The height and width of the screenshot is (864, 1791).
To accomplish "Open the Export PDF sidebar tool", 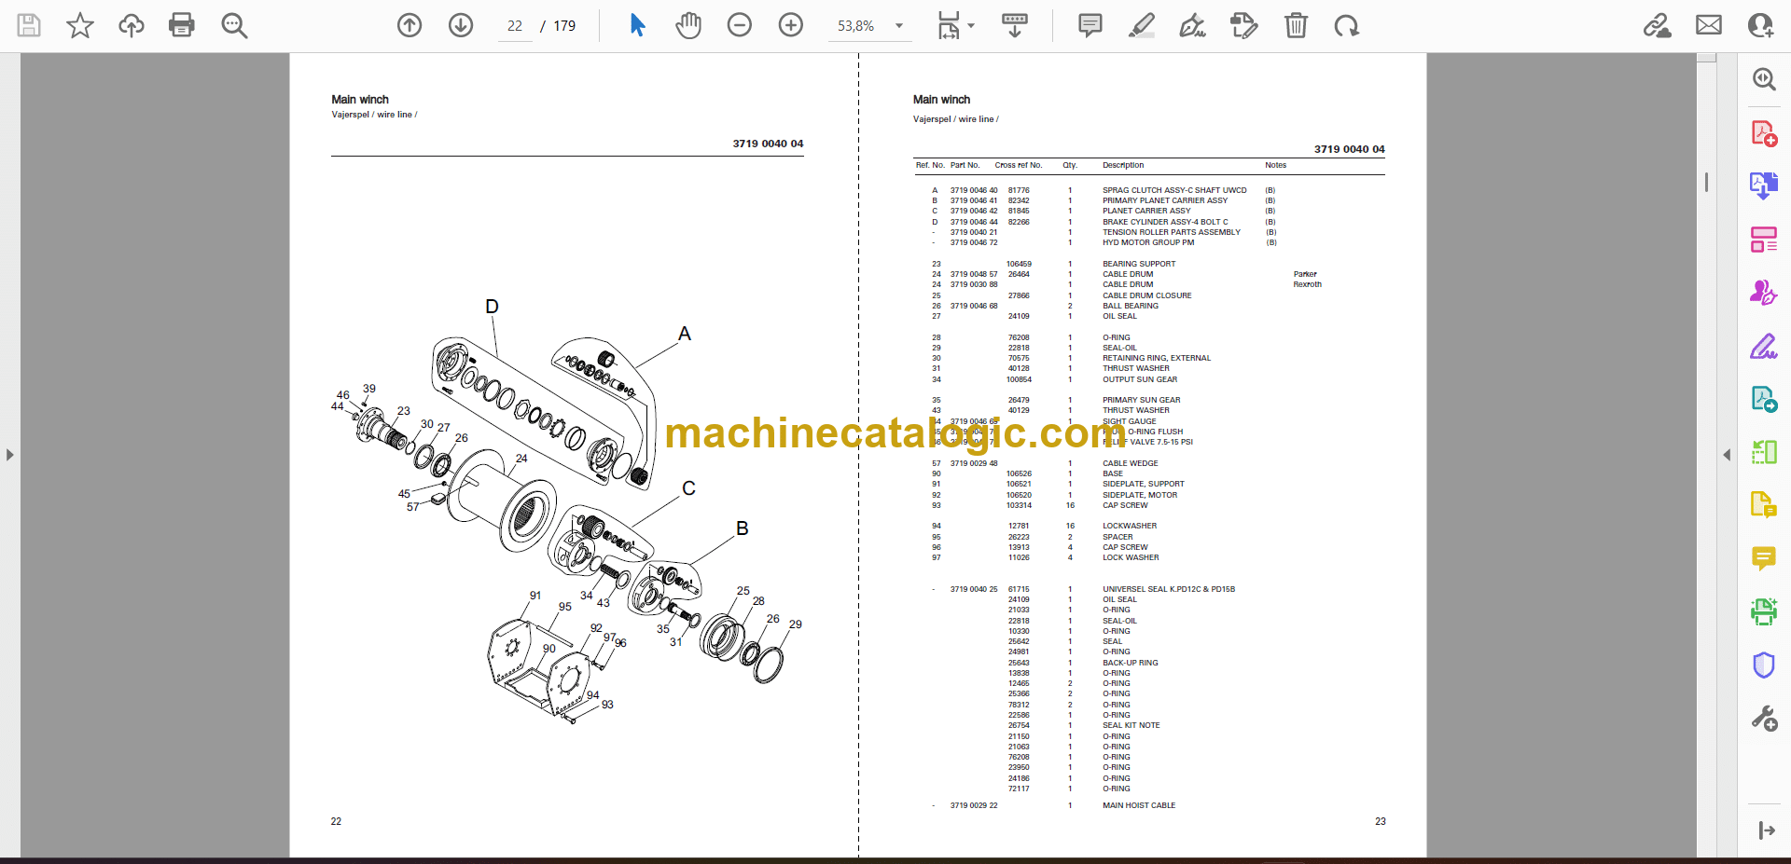I will coord(1764,186).
